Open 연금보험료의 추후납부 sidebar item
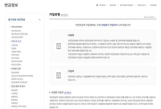The width and height of the screenshot is (161, 109). 19,82
